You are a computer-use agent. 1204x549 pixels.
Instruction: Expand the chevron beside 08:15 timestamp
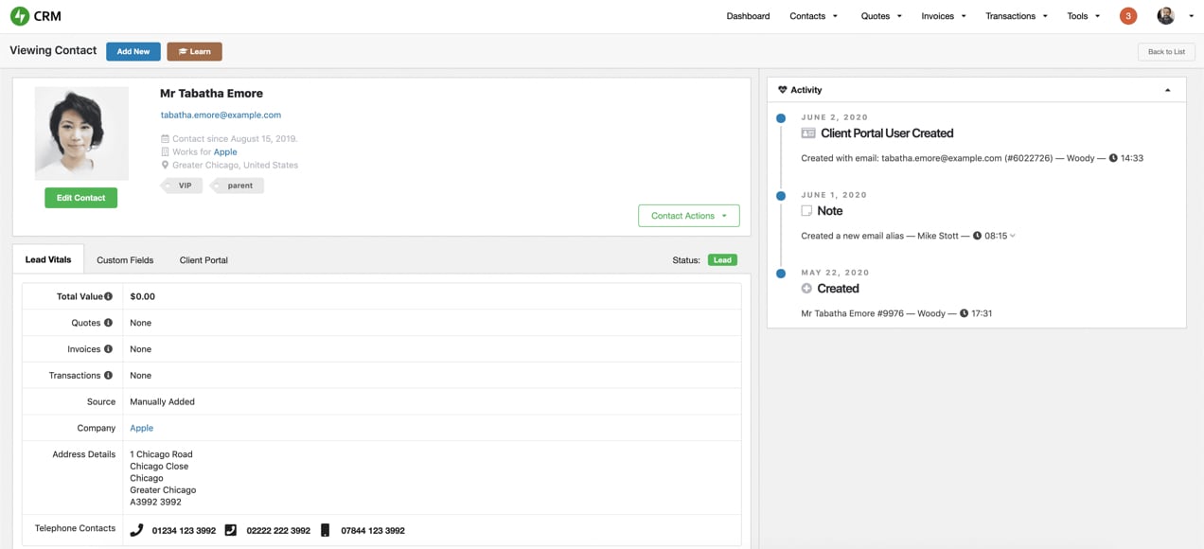pos(1012,236)
